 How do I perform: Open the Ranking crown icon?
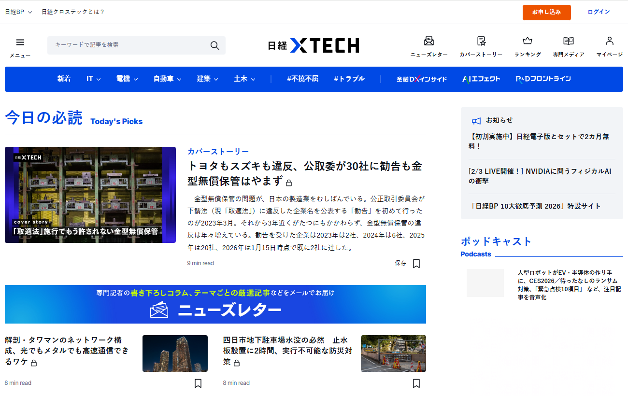pyautogui.click(x=527, y=42)
